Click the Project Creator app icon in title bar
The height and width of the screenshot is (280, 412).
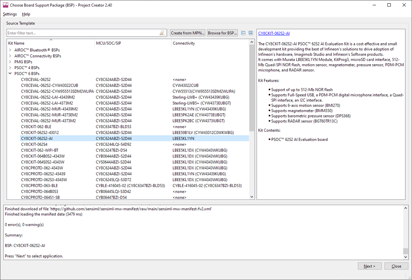pos(5,5)
